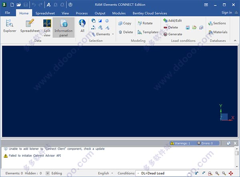This screenshot has height=177, width=240.
Task: Click the blue half-square selection icon
Action: (x=100, y=21)
